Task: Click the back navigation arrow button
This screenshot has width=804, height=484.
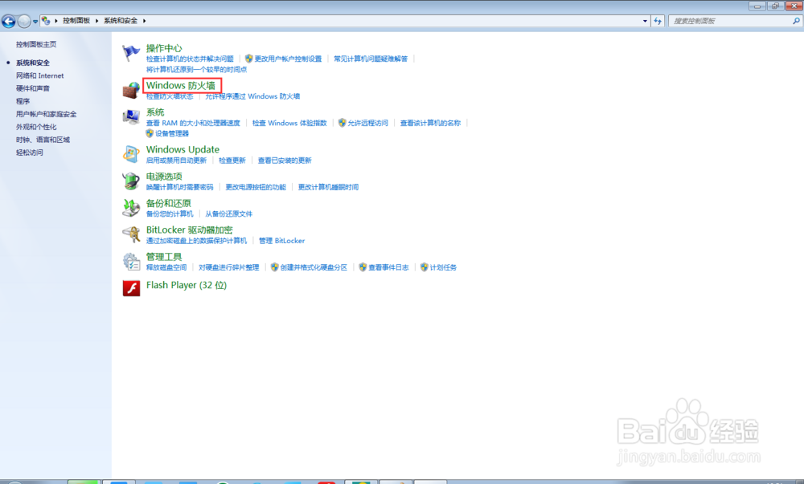Action: [x=9, y=21]
